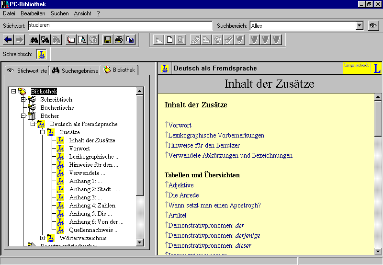
Task: Click the page with magnifier toolbar icon
Action: coord(82,40)
